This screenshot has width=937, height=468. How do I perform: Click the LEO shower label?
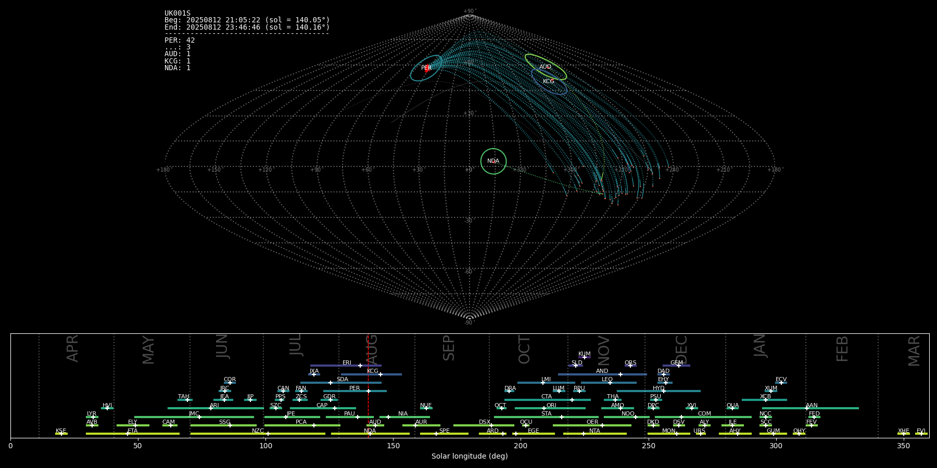coord(607,380)
